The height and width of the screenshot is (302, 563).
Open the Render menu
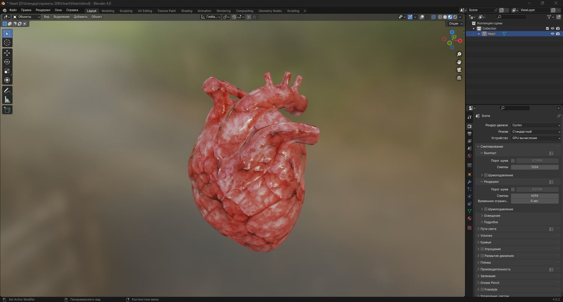[43, 10]
